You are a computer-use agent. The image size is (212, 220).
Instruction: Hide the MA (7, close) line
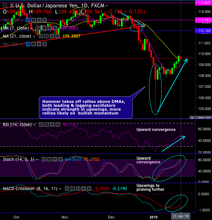[39, 28]
